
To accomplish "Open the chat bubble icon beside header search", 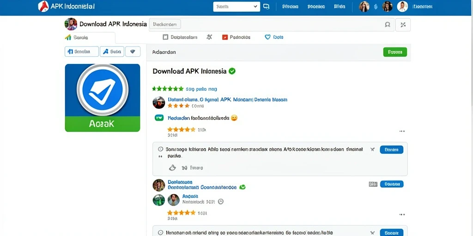I will pos(266,6).
